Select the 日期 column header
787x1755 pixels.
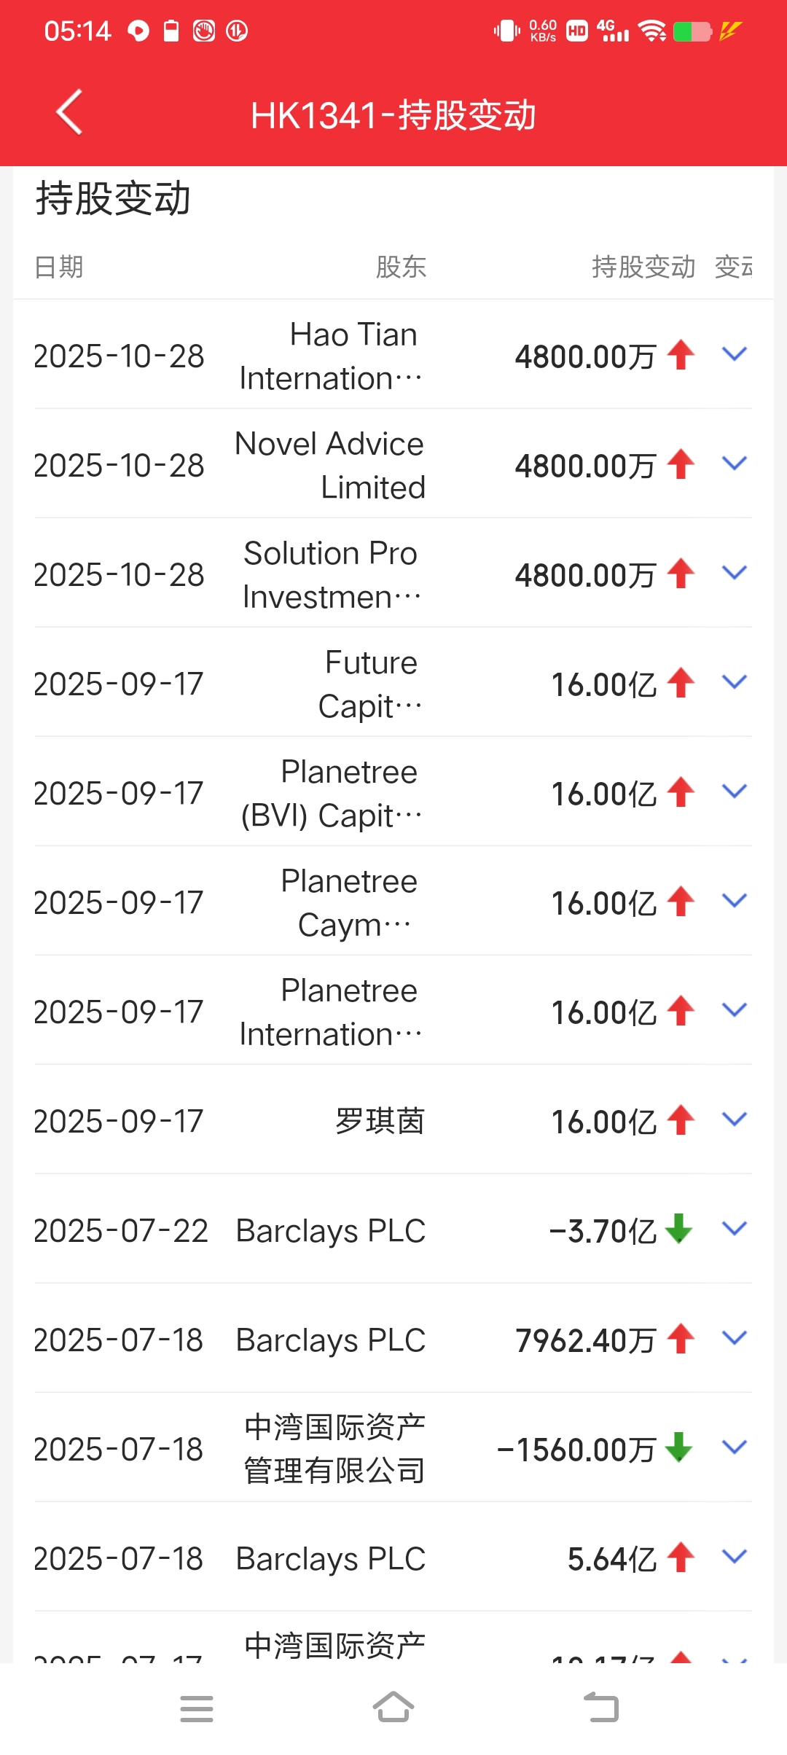[x=59, y=267]
